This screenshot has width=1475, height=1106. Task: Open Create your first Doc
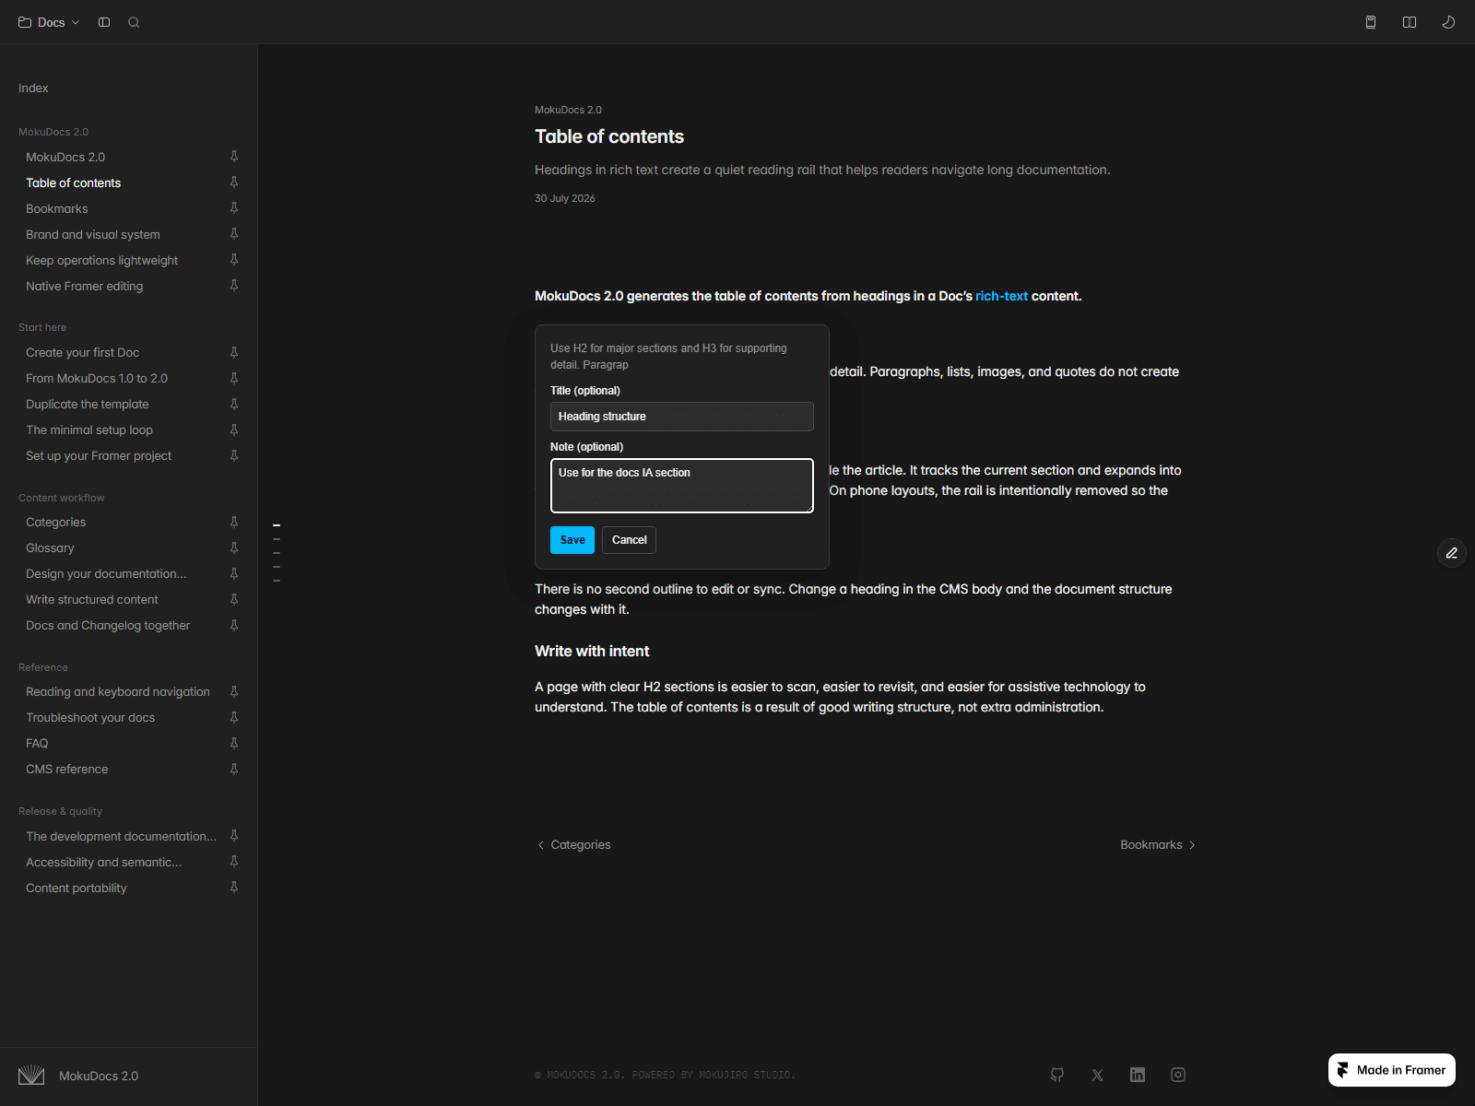pyautogui.click(x=83, y=352)
